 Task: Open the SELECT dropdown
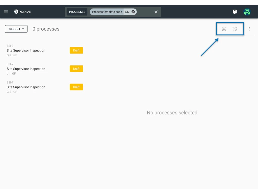point(16,29)
